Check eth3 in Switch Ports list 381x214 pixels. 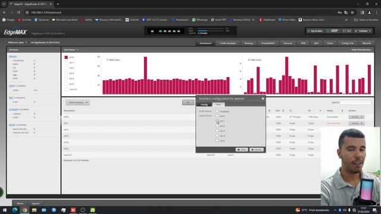217,131
